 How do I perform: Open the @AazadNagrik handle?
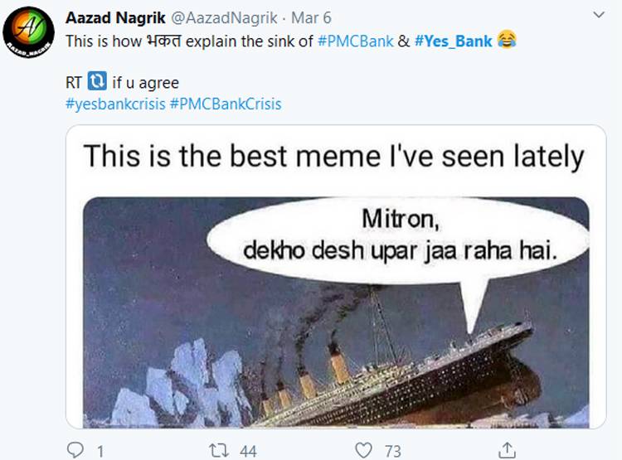click(222, 17)
